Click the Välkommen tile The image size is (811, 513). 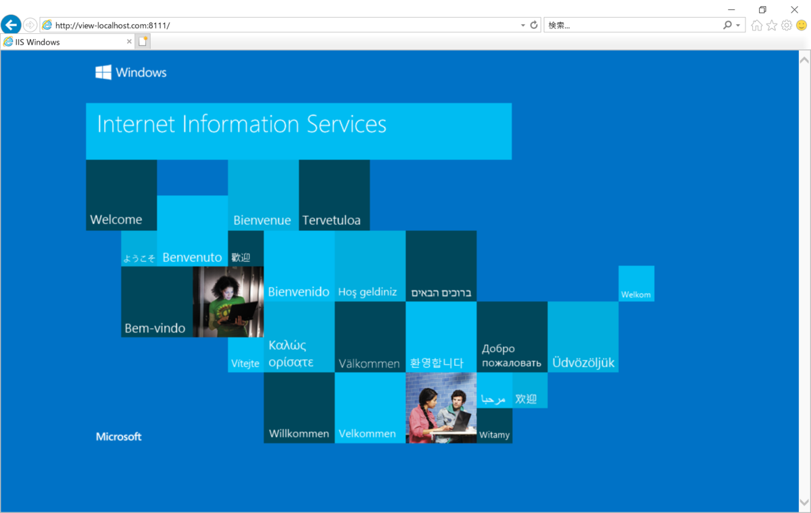(x=370, y=337)
